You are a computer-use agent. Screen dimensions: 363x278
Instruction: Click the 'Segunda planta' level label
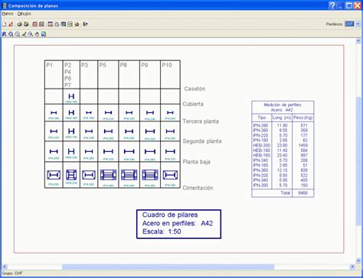[x=202, y=141]
